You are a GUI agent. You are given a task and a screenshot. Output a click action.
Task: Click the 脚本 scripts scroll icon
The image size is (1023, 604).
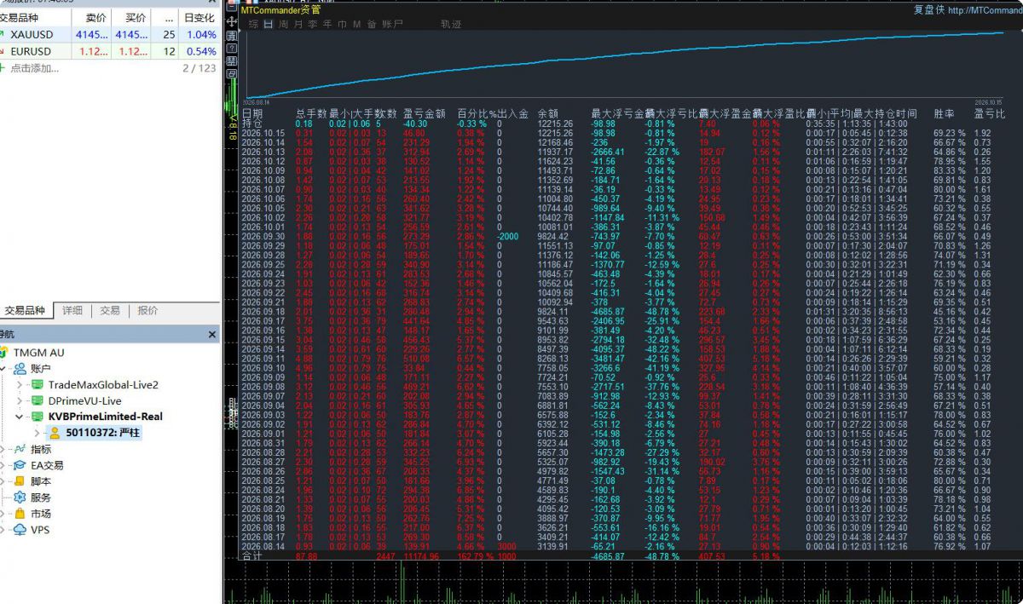(x=20, y=481)
